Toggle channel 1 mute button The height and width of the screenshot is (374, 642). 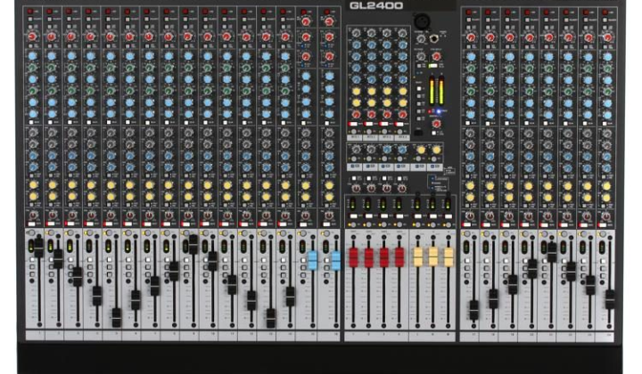(31, 224)
